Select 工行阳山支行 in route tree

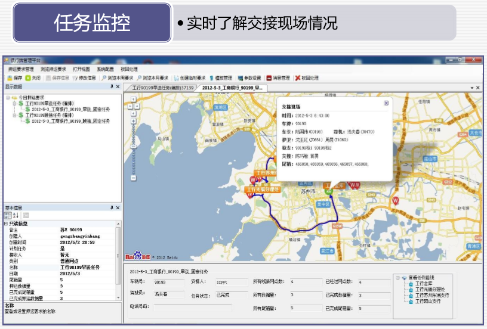pos(428,301)
